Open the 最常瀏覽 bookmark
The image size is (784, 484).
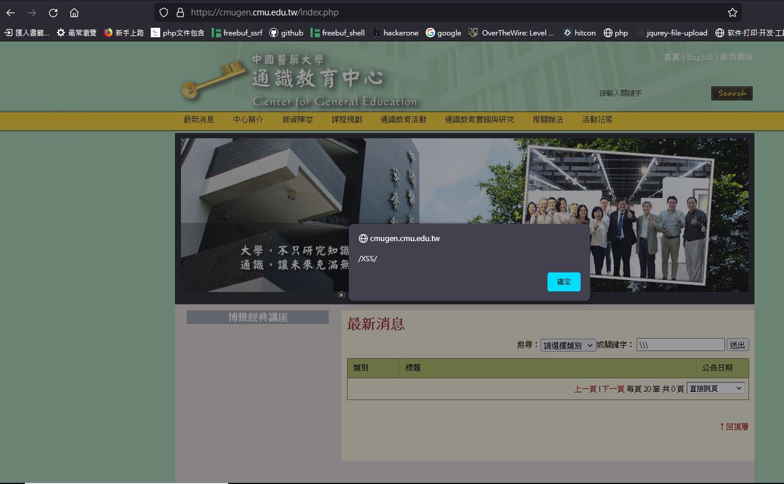coord(77,33)
